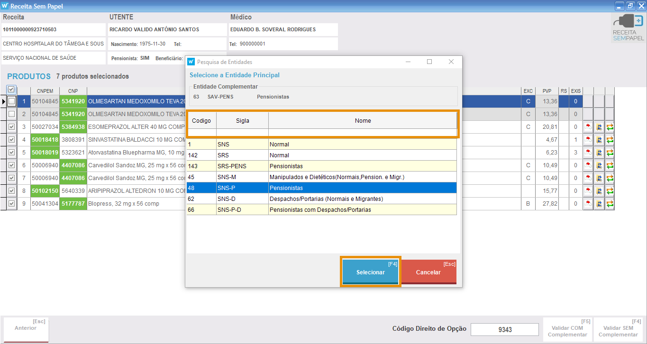Click the pills icon in product row 7
647x344 pixels.
pos(588,178)
